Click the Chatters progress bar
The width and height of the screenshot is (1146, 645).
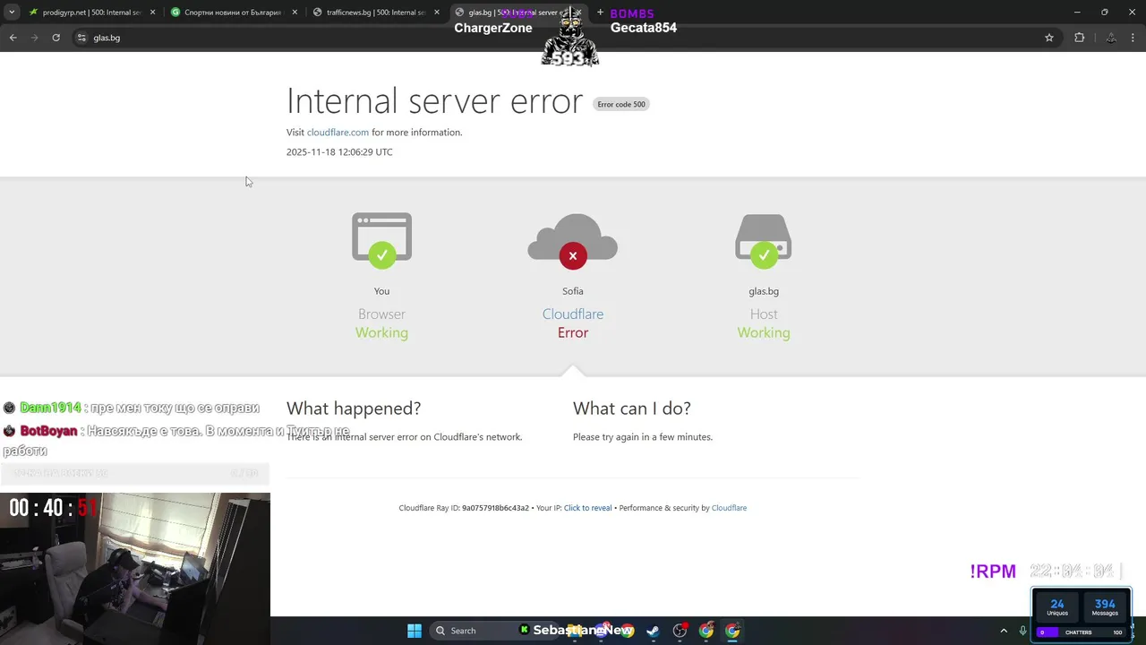coord(1082,632)
